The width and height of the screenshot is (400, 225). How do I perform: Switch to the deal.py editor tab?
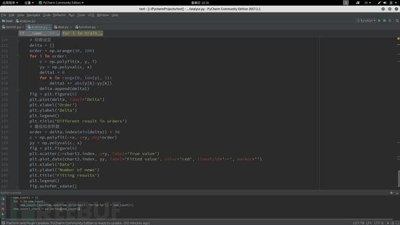click(x=63, y=27)
